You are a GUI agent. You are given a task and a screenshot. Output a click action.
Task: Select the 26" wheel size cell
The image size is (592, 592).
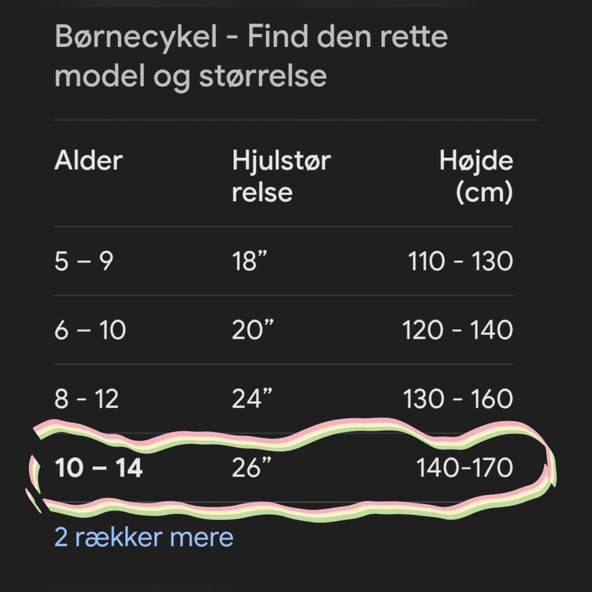(x=253, y=468)
